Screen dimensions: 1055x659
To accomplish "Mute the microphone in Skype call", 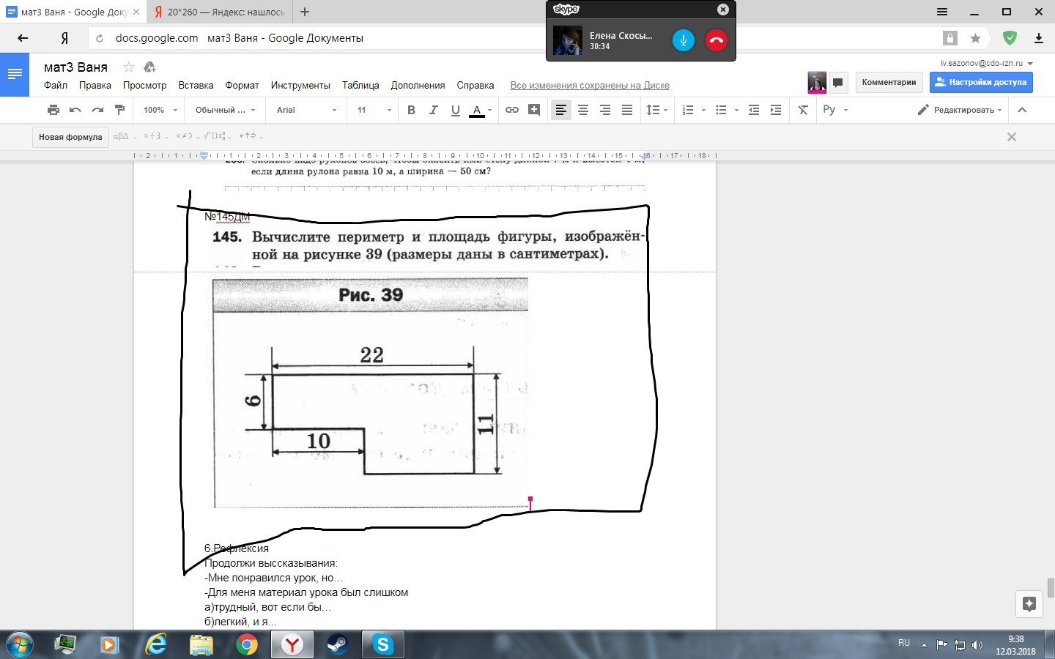I will click(683, 40).
